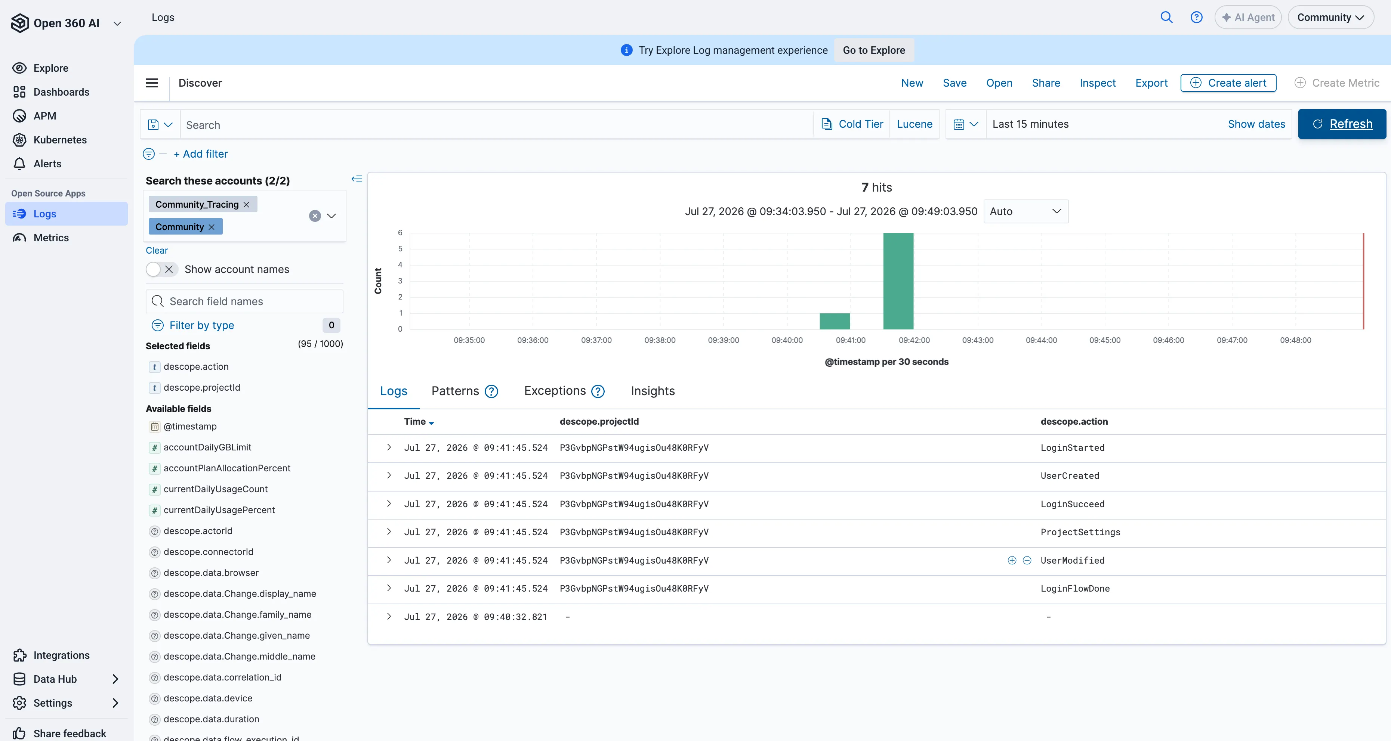Open saved queries dropdown beside search
This screenshot has width=1391, height=741.
coord(160,125)
